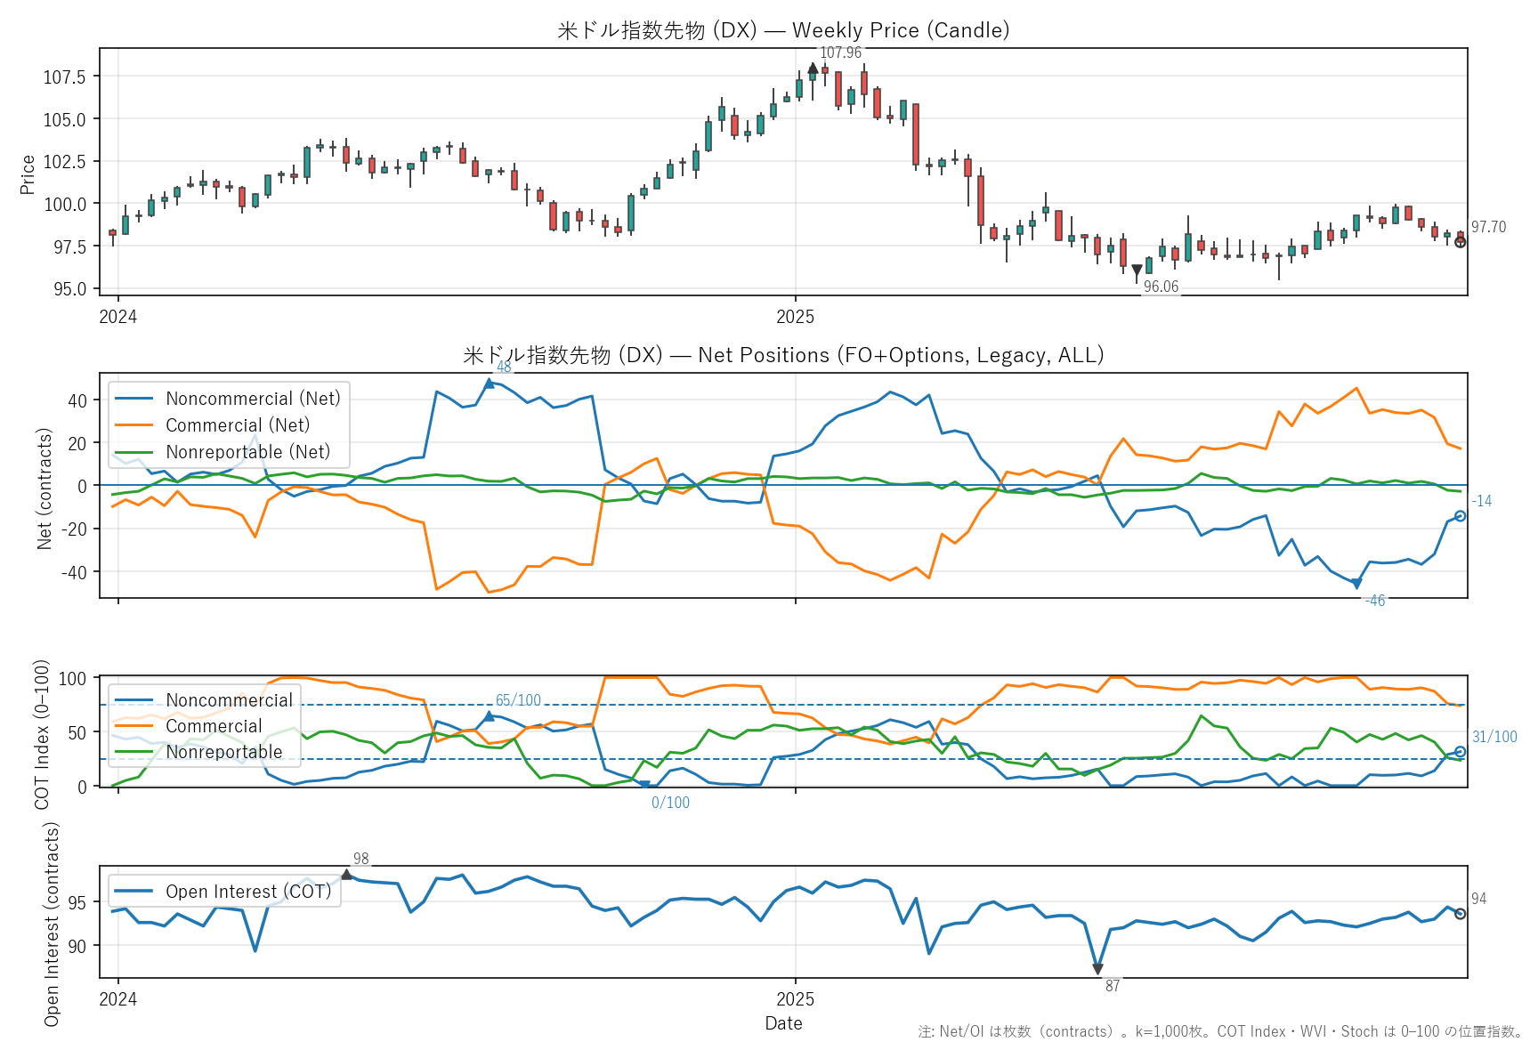Click the 96.06 price low triangle marker
1538x1050 pixels.
(1137, 271)
